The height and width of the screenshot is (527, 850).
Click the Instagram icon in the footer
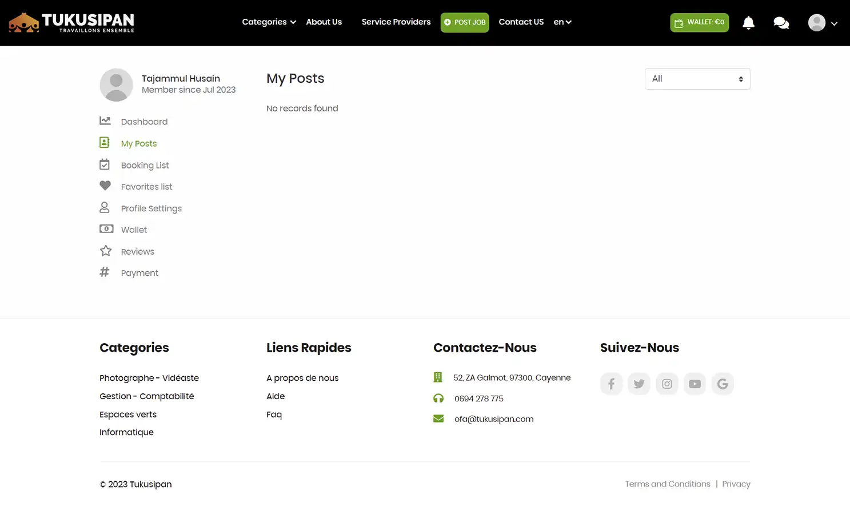click(x=667, y=384)
